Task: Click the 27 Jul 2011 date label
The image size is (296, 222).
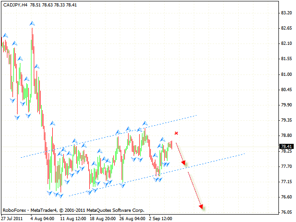Action: coord(12,219)
